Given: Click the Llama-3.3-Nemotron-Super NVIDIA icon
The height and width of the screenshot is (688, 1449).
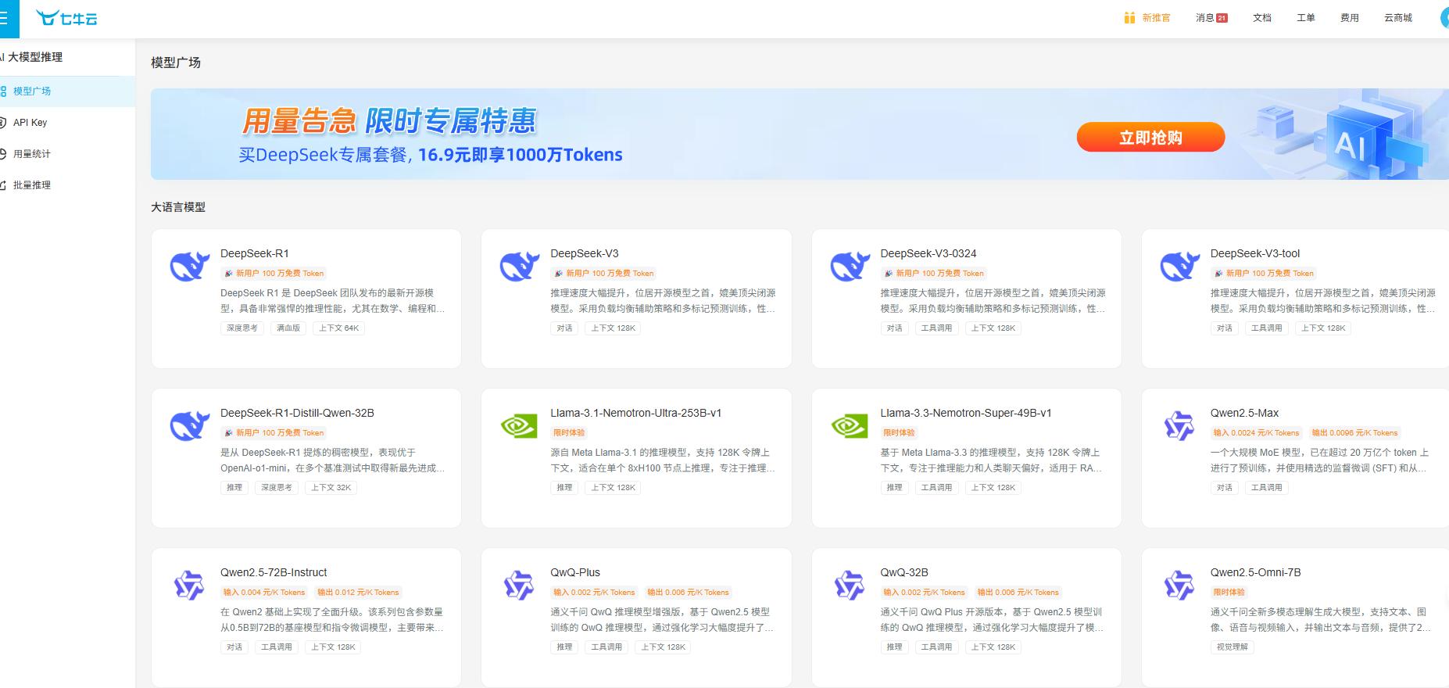Looking at the screenshot, I should 850,426.
